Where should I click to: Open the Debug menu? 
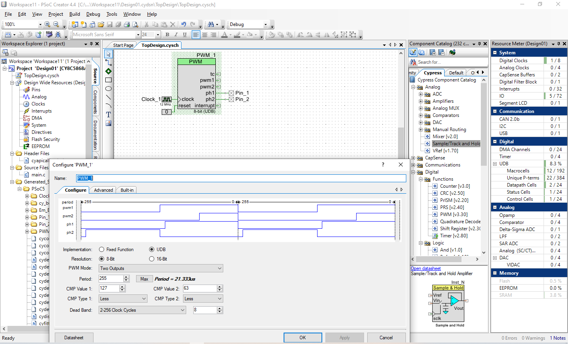(93, 14)
